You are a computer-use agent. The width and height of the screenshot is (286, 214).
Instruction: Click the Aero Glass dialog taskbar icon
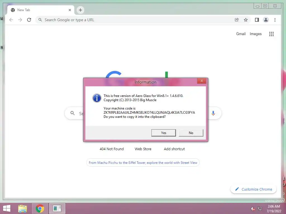point(57,208)
